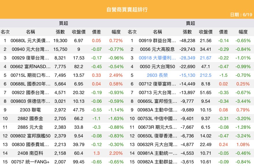Screen dimensions: 254x166
Task: Select 00982A 主動群益 stock name
Action: tap(157, 162)
